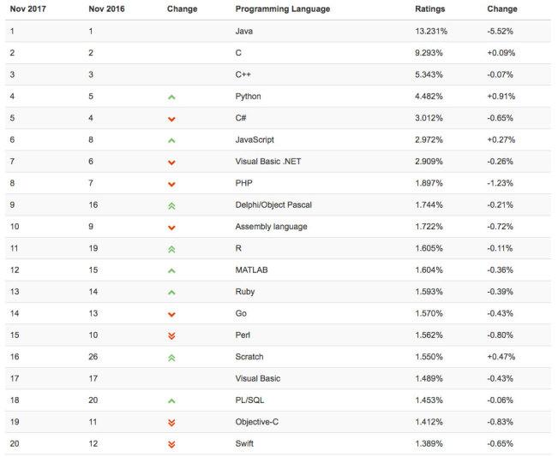558x457 pixels.
Task: Click the green up arrow in JavaScript row
Action: [x=172, y=140]
